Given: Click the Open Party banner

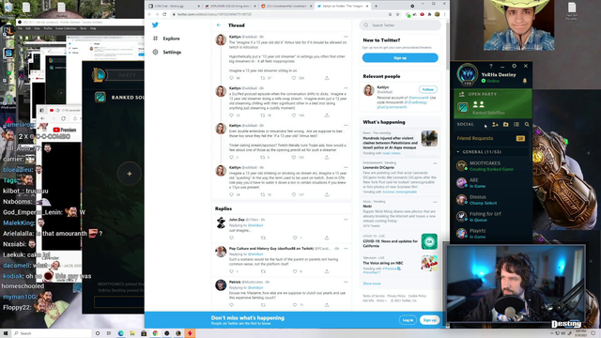Looking at the screenshot, I should (492, 104).
